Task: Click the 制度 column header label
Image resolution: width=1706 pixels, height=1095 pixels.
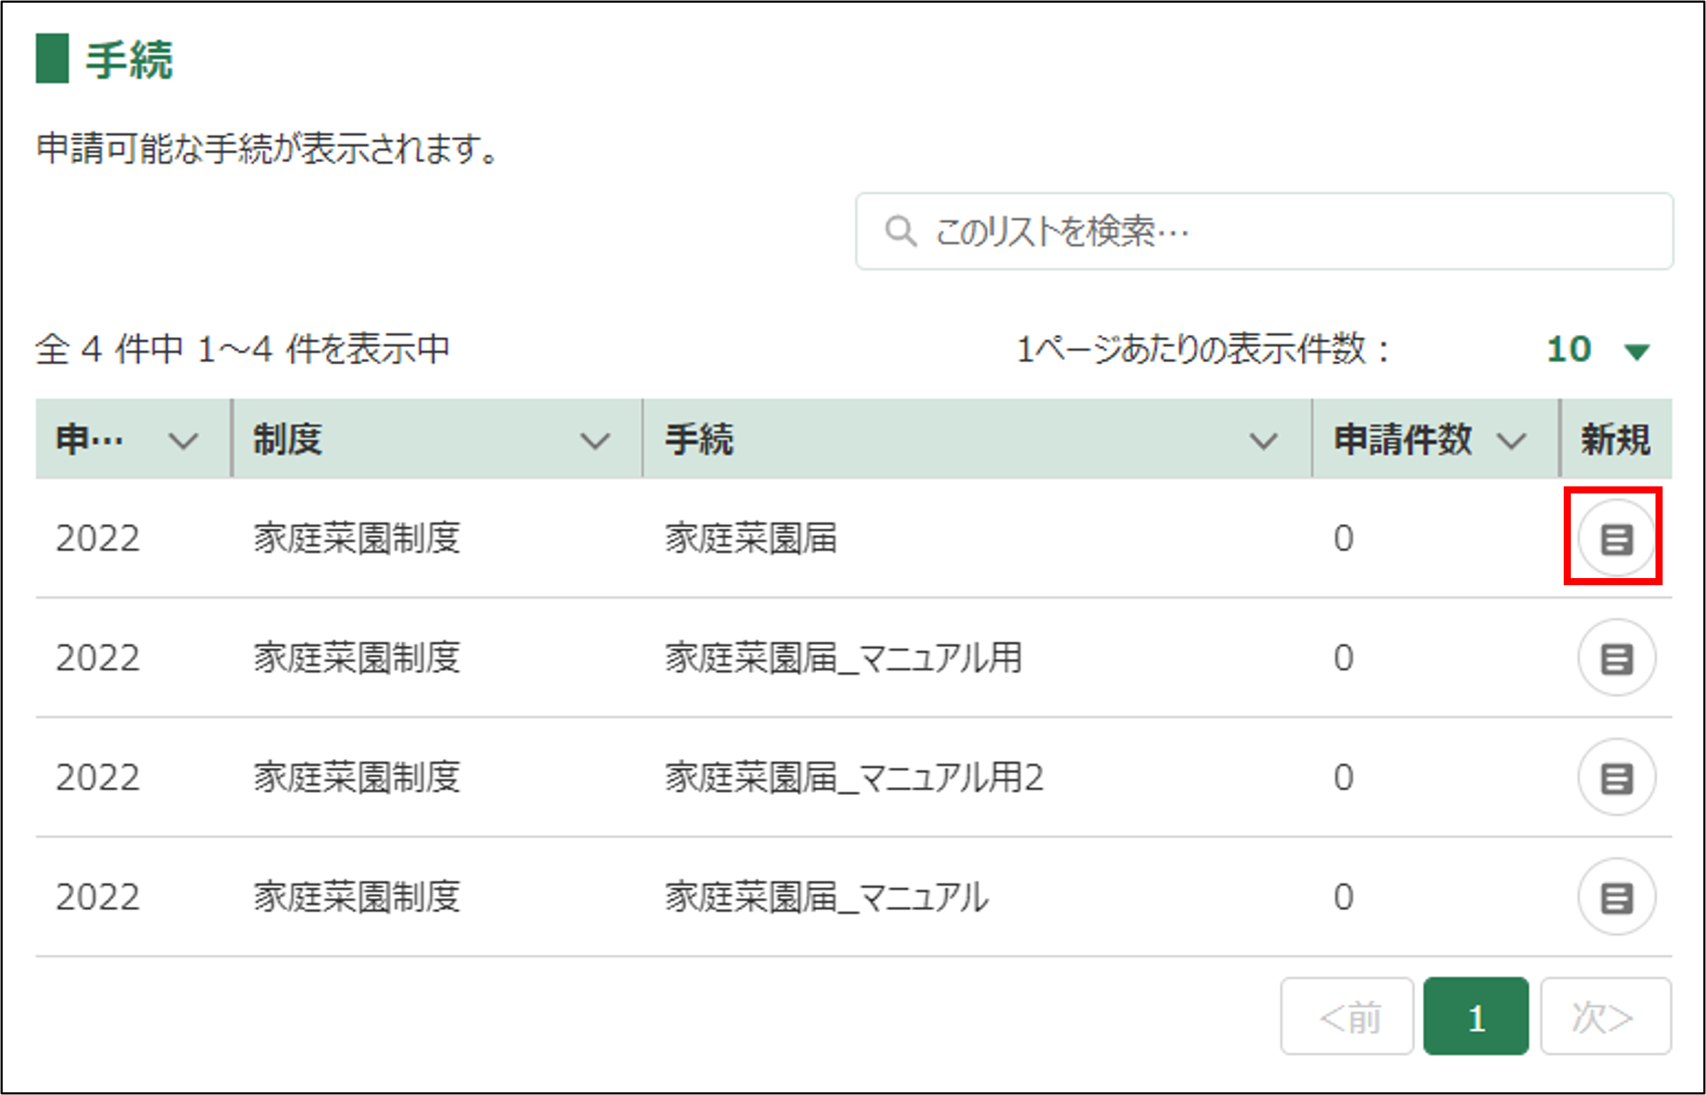Action: pyautogui.click(x=288, y=439)
